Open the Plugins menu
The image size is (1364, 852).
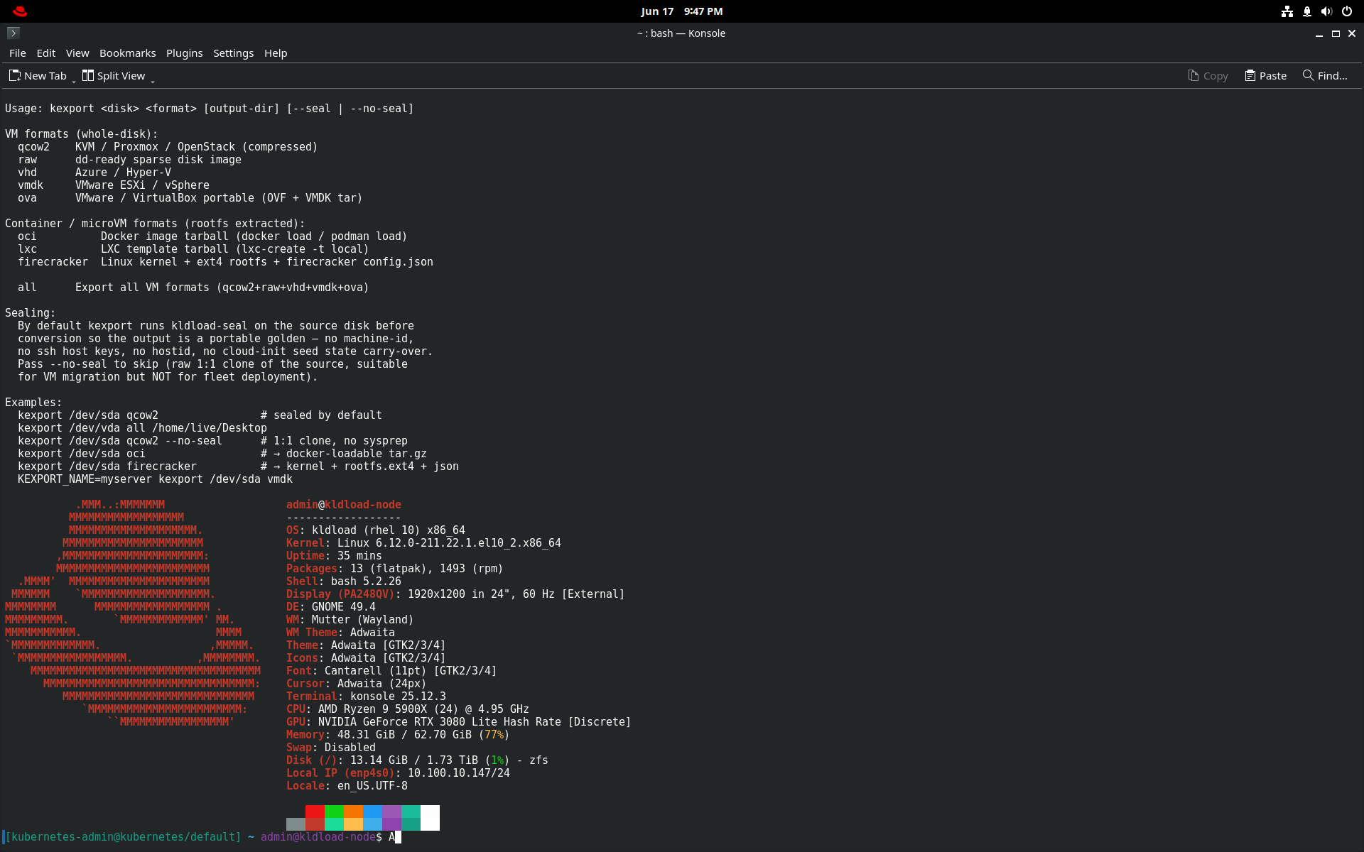184,53
